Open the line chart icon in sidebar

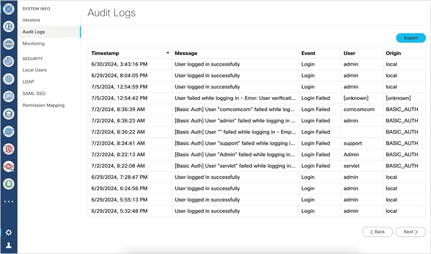(x=8, y=131)
